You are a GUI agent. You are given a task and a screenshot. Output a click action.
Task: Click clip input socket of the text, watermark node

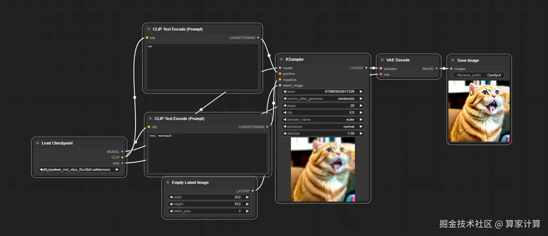coord(149,127)
